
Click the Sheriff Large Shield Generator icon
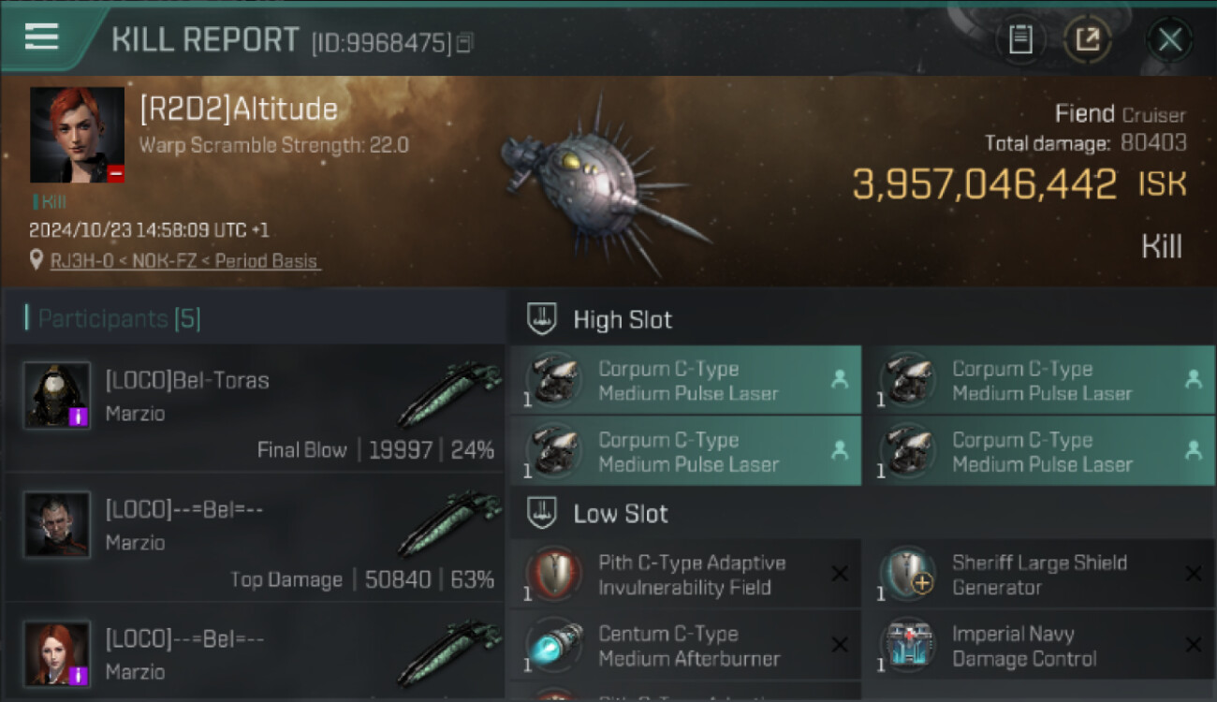tap(907, 574)
